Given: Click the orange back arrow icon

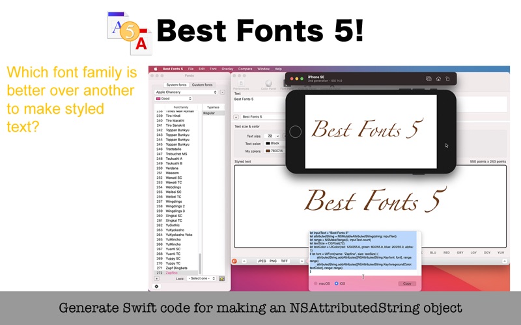Looking at the screenshot, I should point(234,261).
